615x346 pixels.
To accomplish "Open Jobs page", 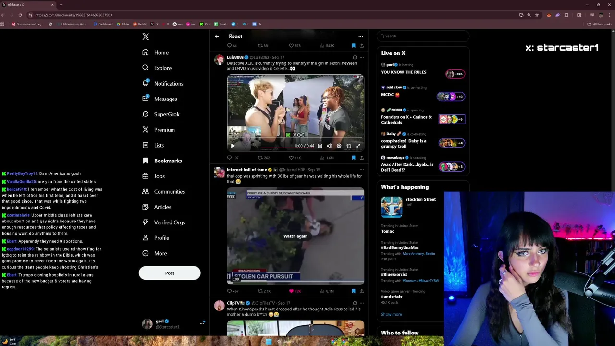I will 153,176.
